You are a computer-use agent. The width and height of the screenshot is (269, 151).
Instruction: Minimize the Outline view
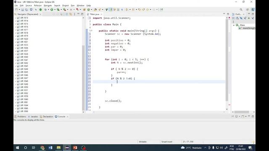point(249,14)
